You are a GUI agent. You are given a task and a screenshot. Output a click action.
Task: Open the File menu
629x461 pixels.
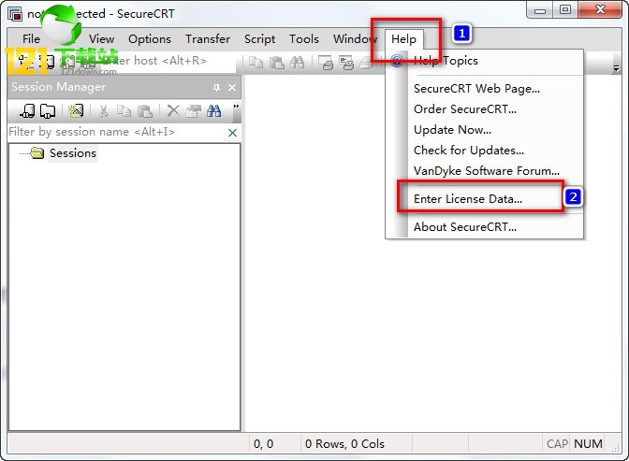click(x=31, y=39)
